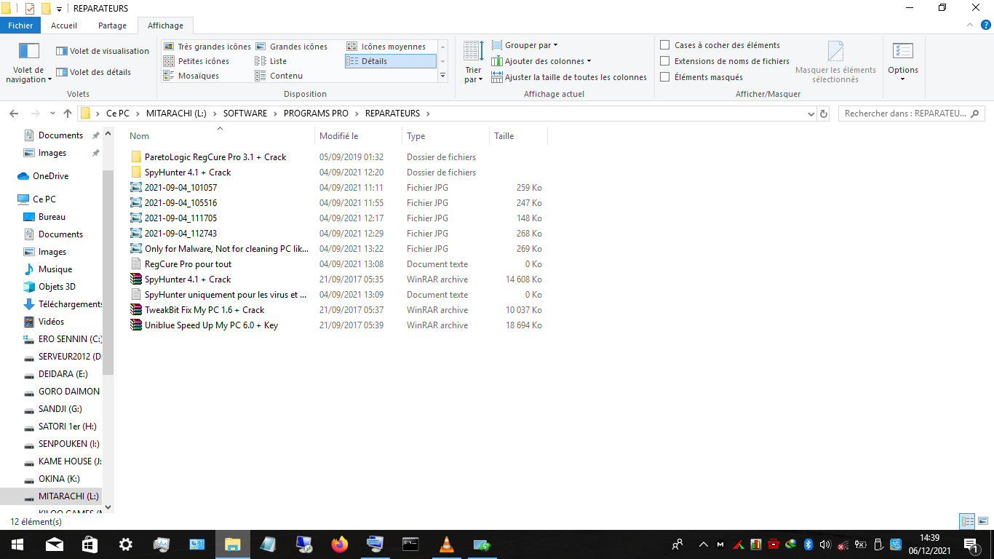This screenshot has height=559, width=994.
Task: Choose Grandes icônes layout
Action: click(291, 47)
